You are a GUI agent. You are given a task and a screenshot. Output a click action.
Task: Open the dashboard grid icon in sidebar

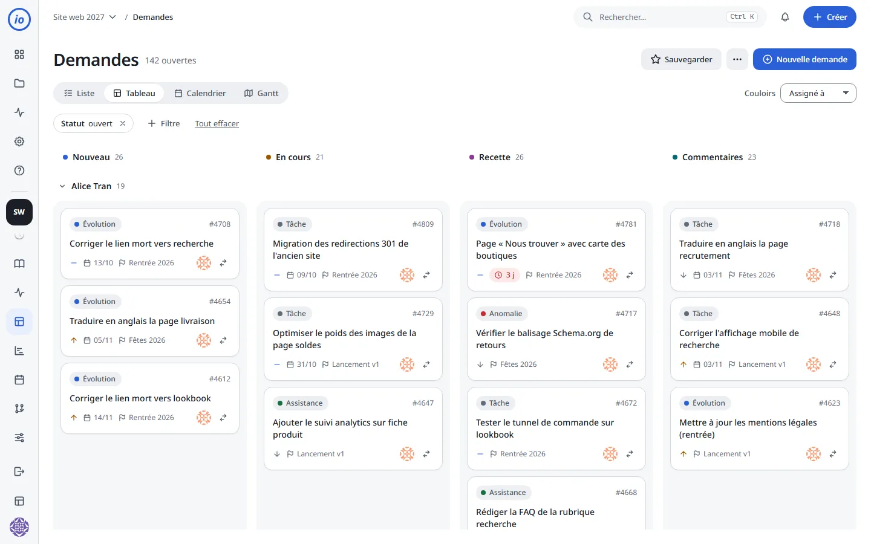pyautogui.click(x=19, y=54)
